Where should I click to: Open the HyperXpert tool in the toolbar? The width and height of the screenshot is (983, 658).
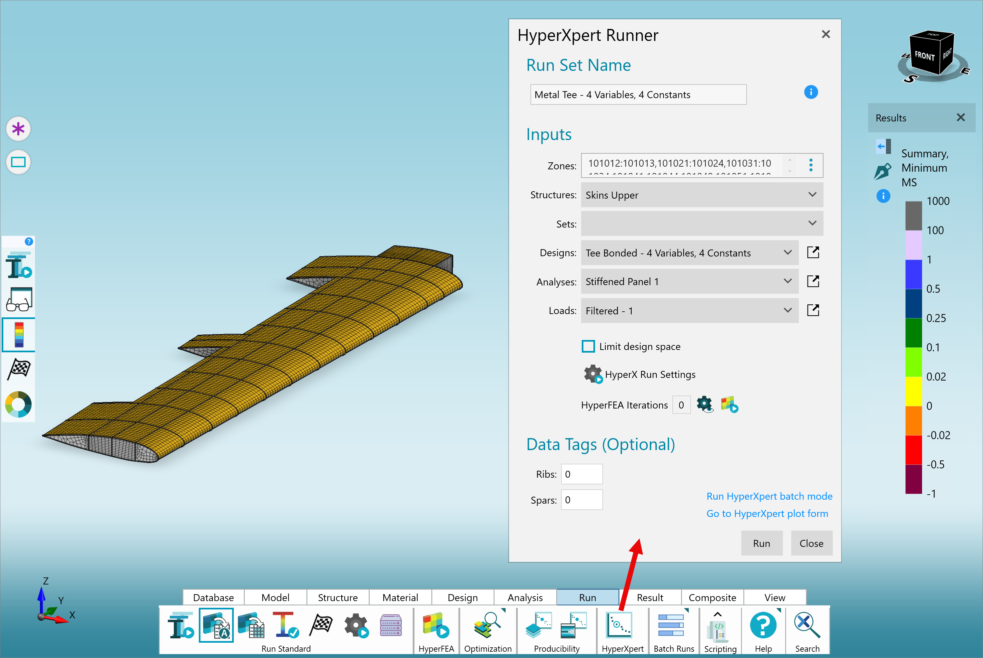(619, 625)
